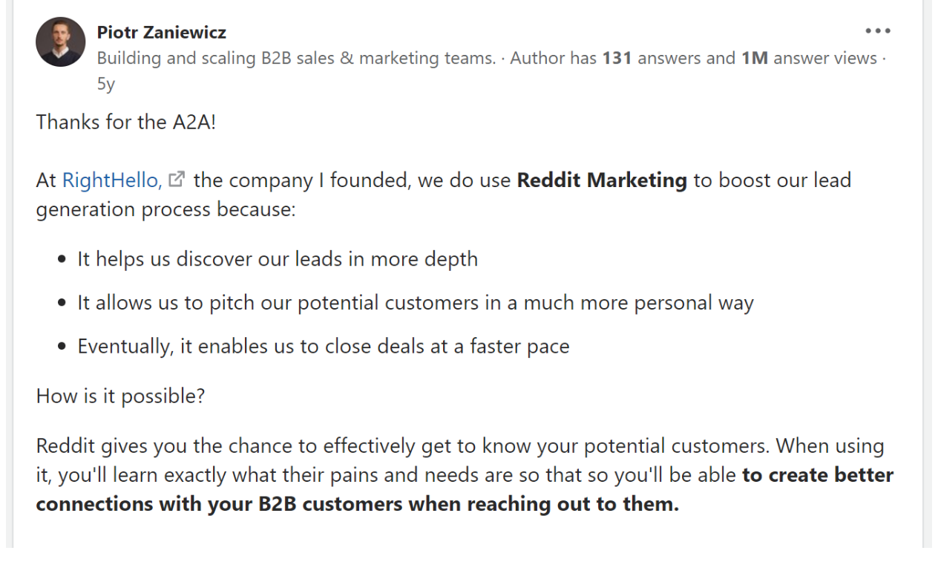
Task: Select the bullet about closing deals faster
Action: click(324, 346)
